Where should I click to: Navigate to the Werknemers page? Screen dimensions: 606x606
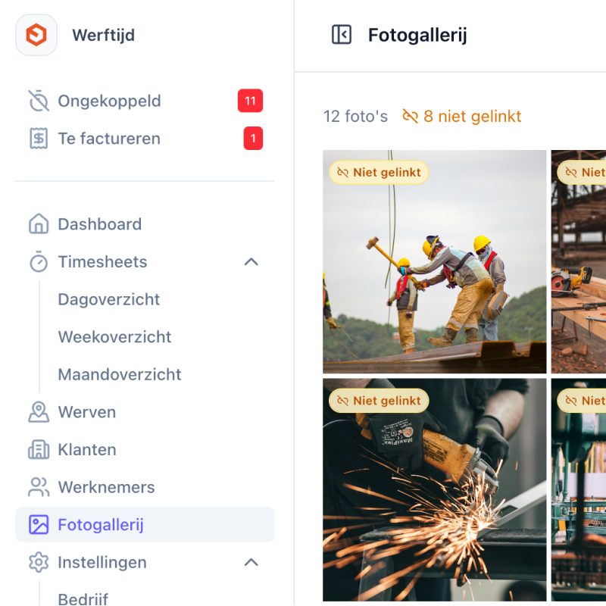(x=145, y=487)
